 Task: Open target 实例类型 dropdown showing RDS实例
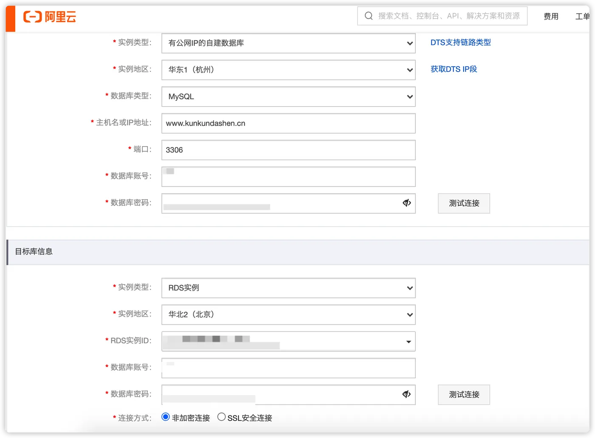pyautogui.click(x=289, y=288)
